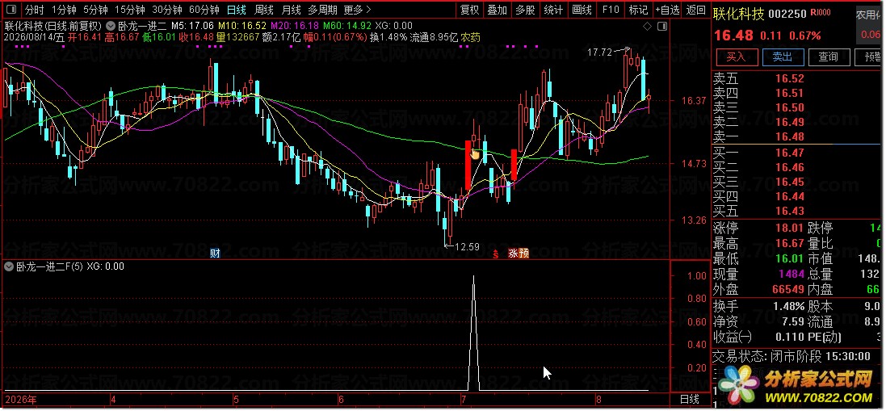
Task: Click the blue 卖出 sell button
Action: coord(783,57)
